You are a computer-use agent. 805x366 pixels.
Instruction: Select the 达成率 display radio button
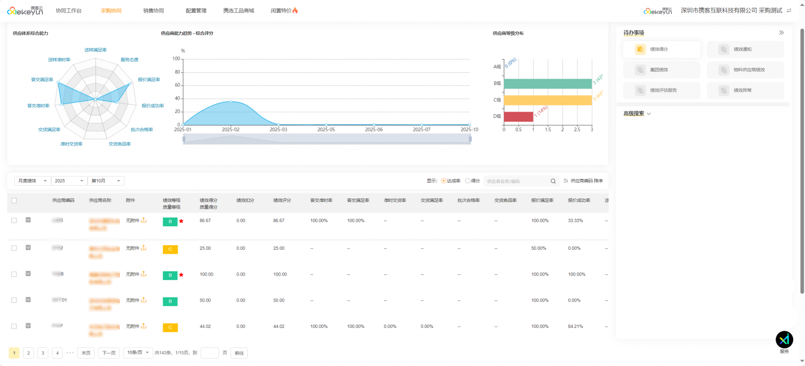(444, 181)
